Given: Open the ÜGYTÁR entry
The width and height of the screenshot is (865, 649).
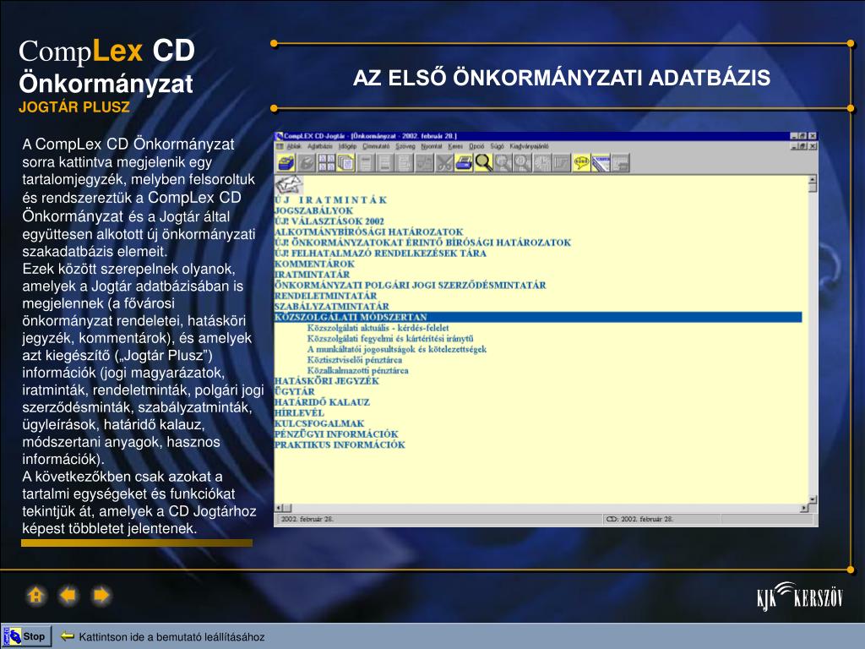Looking at the screenshot, I should point(295,391).
